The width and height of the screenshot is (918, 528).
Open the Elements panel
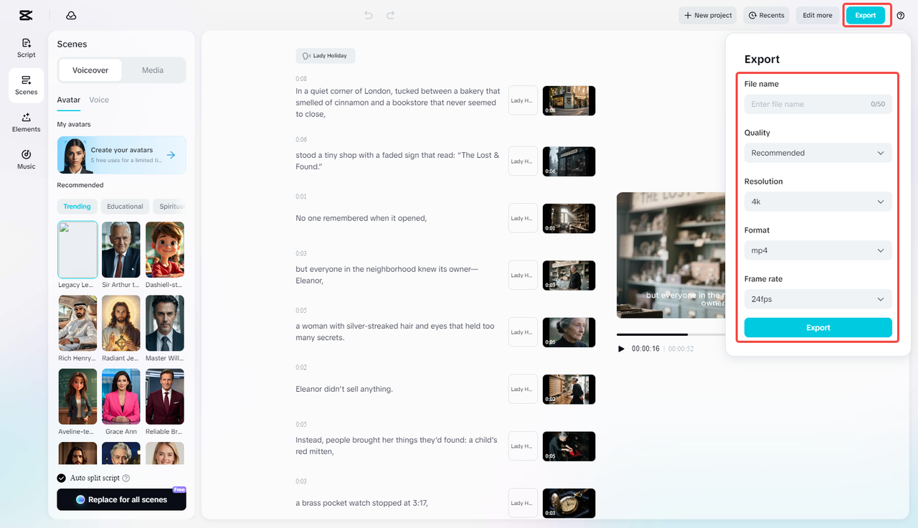coord(26,123)
